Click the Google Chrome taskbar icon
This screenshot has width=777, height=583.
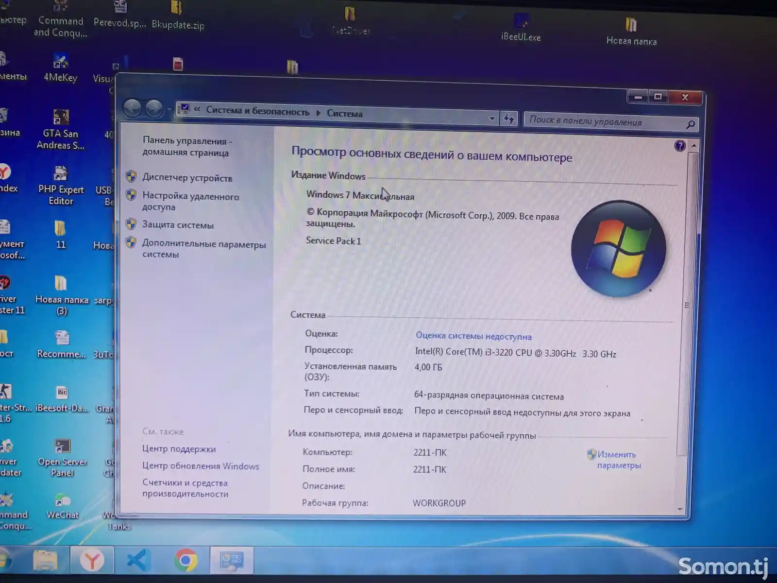(186, 561)
